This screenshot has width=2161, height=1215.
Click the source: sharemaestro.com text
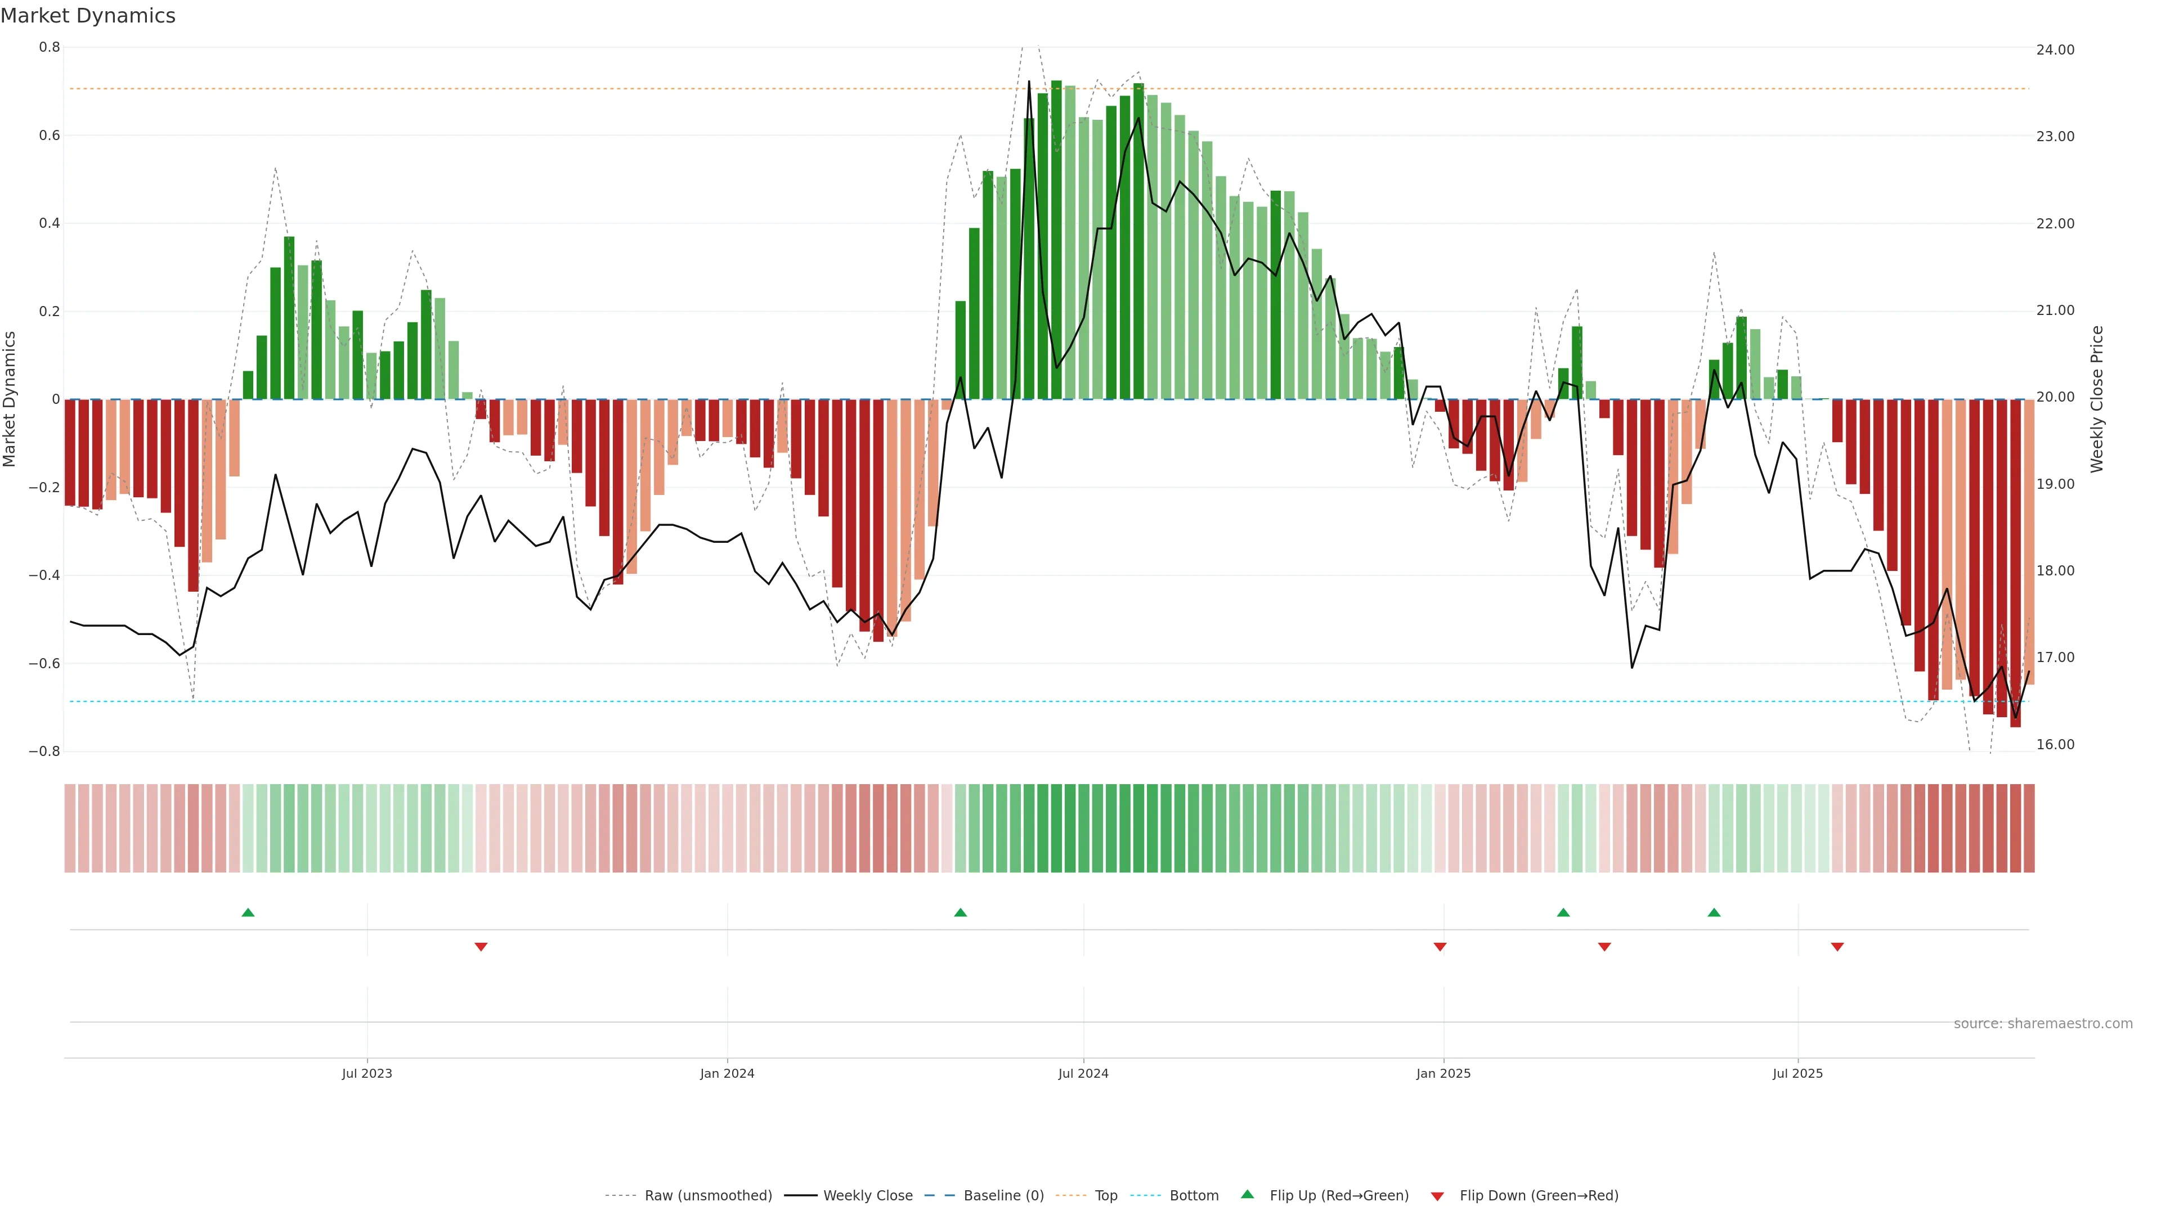2043,1024
